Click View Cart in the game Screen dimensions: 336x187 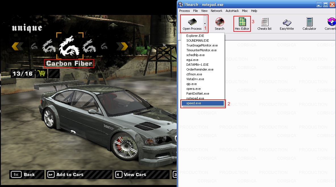coord(142,175)
